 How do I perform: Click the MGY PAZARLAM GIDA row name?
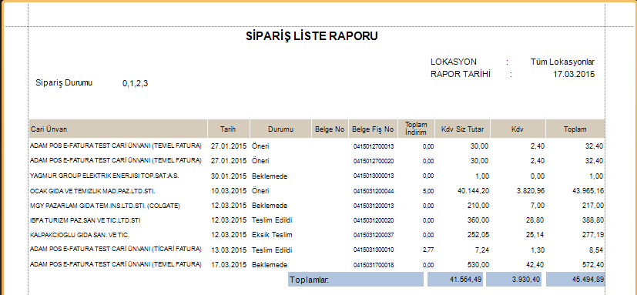click(105, 206)
